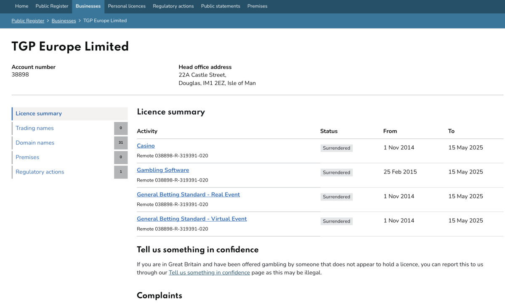Click the '1 Nov 2014' date in Real Event row
This screenshot has height=303, width=505.
point(399,196)
